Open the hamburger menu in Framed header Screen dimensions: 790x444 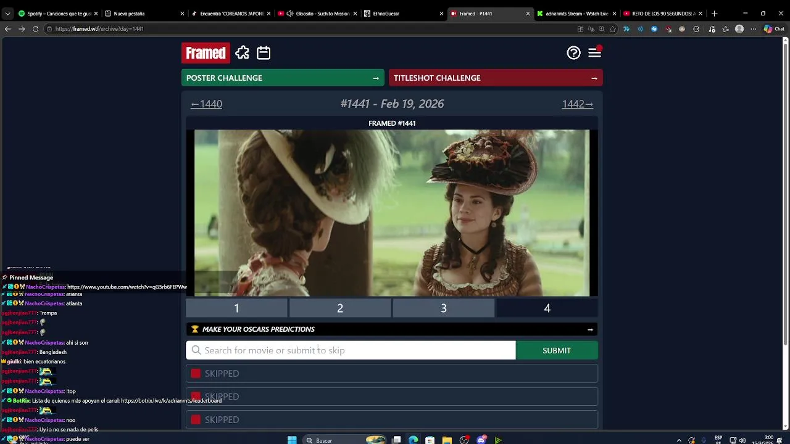pyautogui.click(x=594, y=53)
